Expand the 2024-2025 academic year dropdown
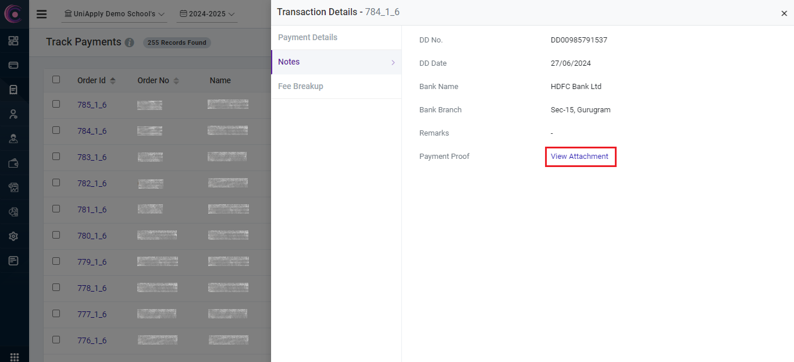The image size is (794, 362). pos(207,14)
